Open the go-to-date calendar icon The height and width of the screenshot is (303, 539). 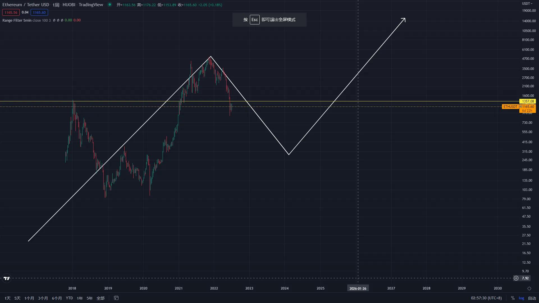point(116,298)
